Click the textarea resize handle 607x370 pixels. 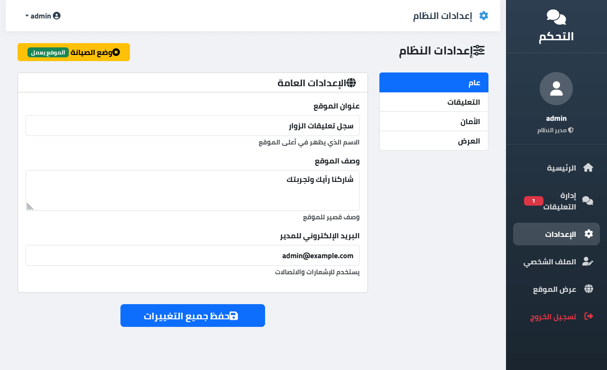coord(29,207)
